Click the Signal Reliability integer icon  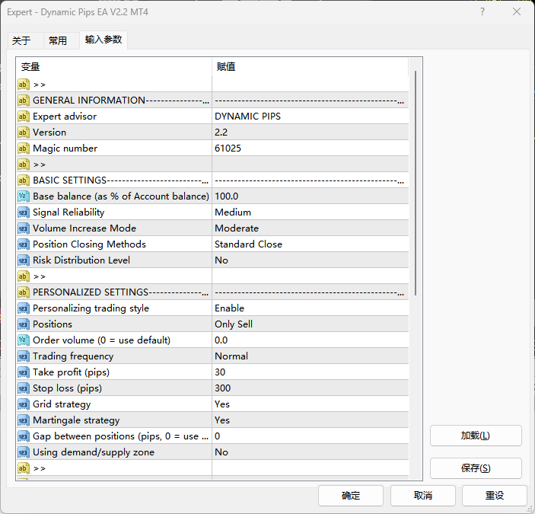click(x=24, y=212)
